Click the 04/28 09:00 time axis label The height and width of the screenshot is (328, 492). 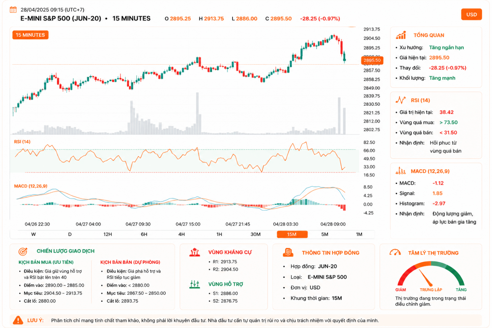pyautogui.click(x=333, y=224)
